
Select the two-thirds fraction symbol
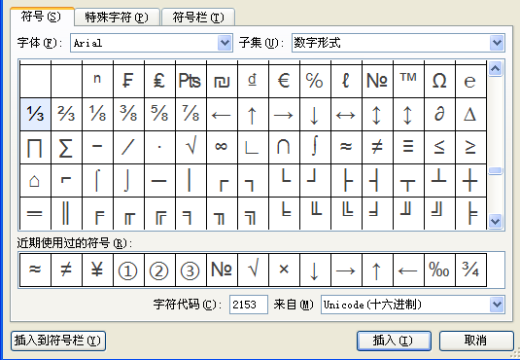pos(66,114)
